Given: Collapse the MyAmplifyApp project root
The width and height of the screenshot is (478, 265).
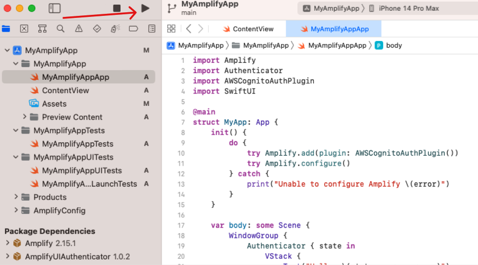Looking at the screenshot, I should (7, 50).
